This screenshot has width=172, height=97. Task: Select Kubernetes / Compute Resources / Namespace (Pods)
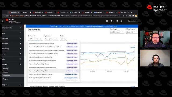(x=53, y=47)
